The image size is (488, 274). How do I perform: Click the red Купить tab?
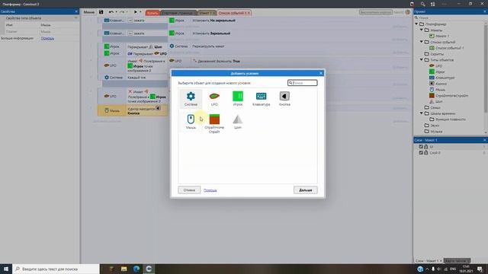coord(152,13)
